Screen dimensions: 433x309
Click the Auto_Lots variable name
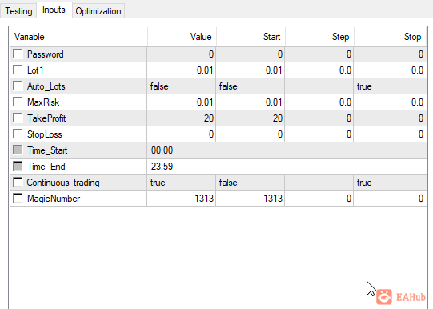point(46,86)
